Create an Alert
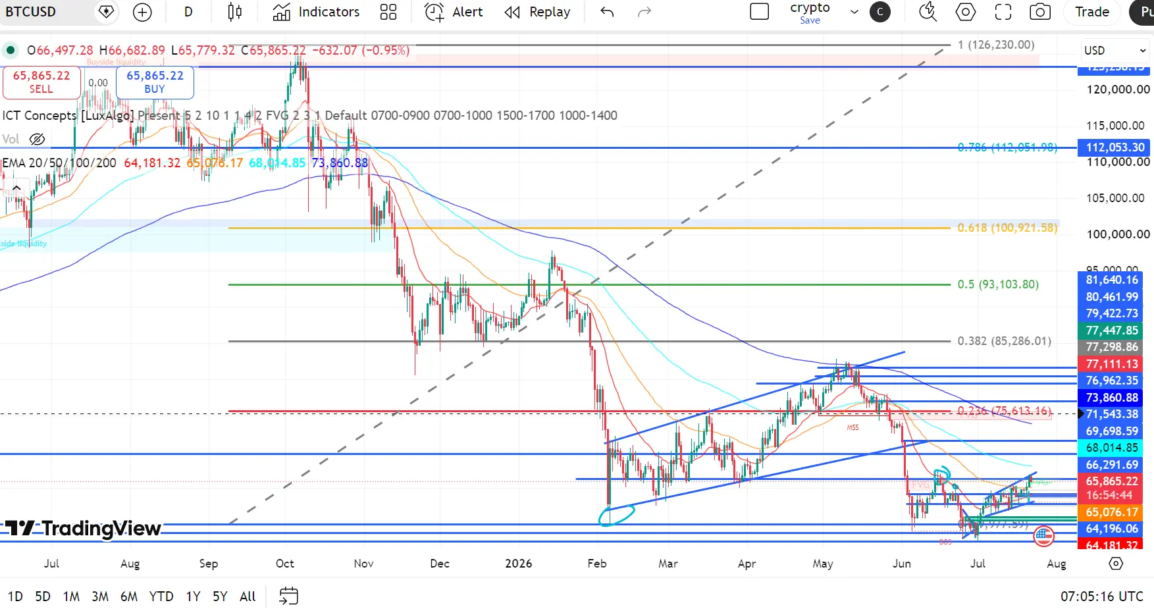1154x613 pixels. (x=454, y=12)
